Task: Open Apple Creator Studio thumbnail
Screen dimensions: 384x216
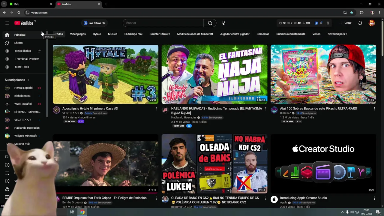Action: pyautogui.click(x=323, y=164)
